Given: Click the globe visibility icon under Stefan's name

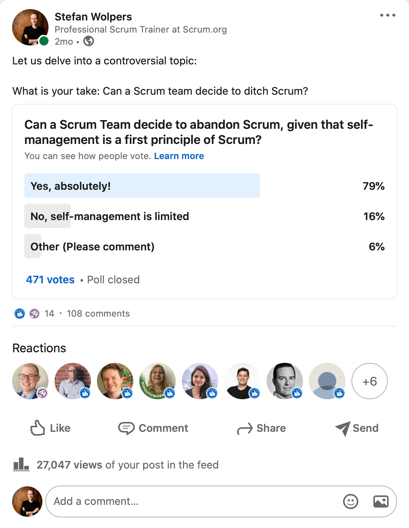Looking at the screenshot, I should (x=89, y=42).
